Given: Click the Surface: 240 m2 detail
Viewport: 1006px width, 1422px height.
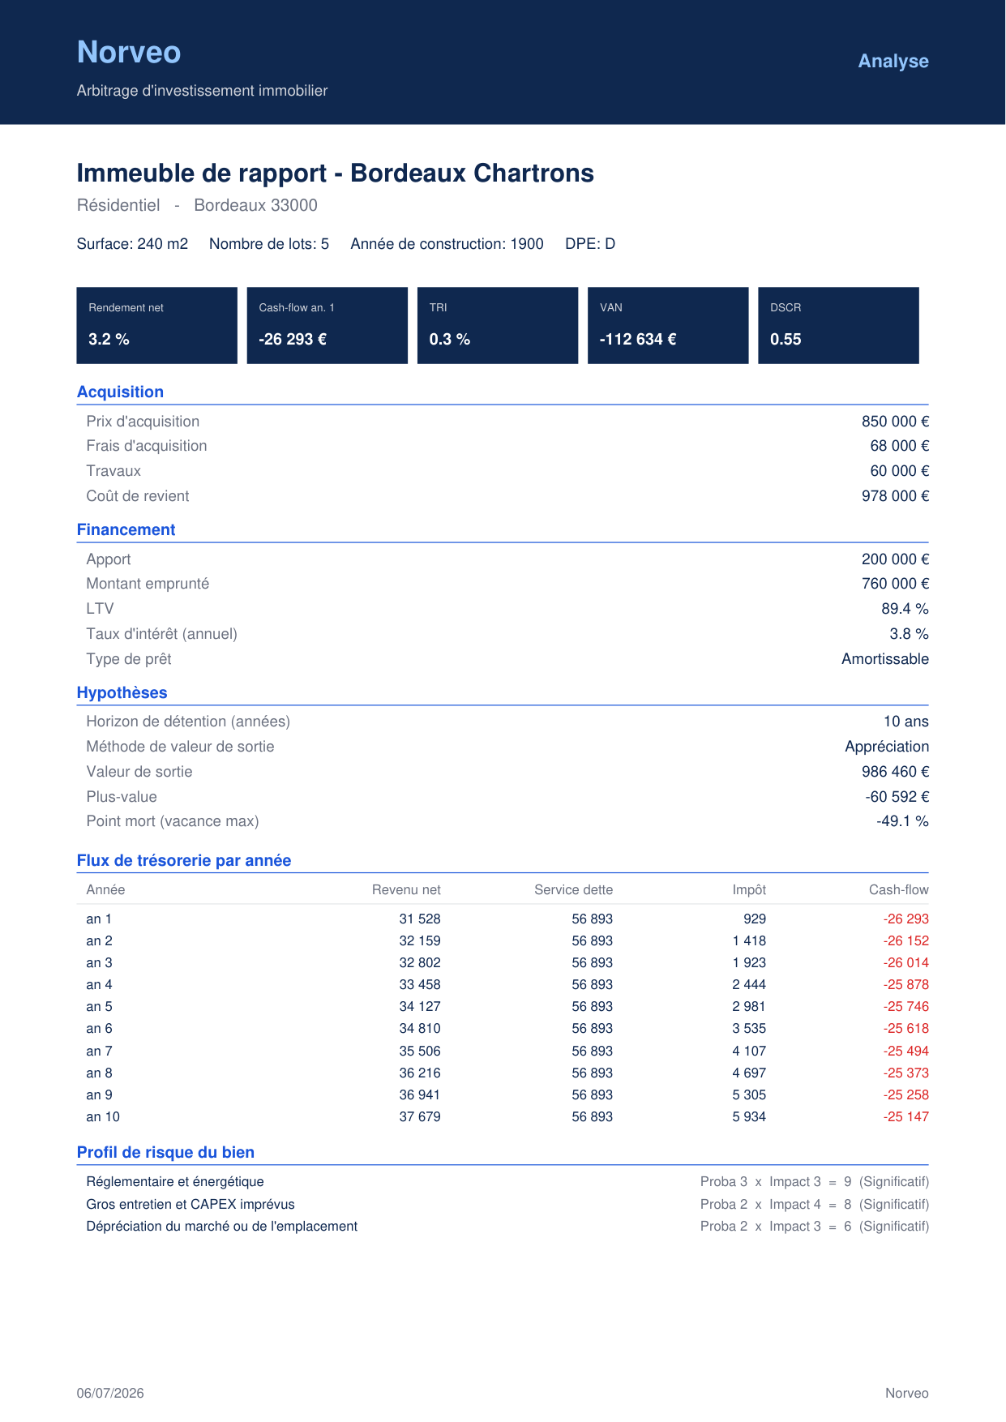Looking at the screenshot, I should 132,244.
